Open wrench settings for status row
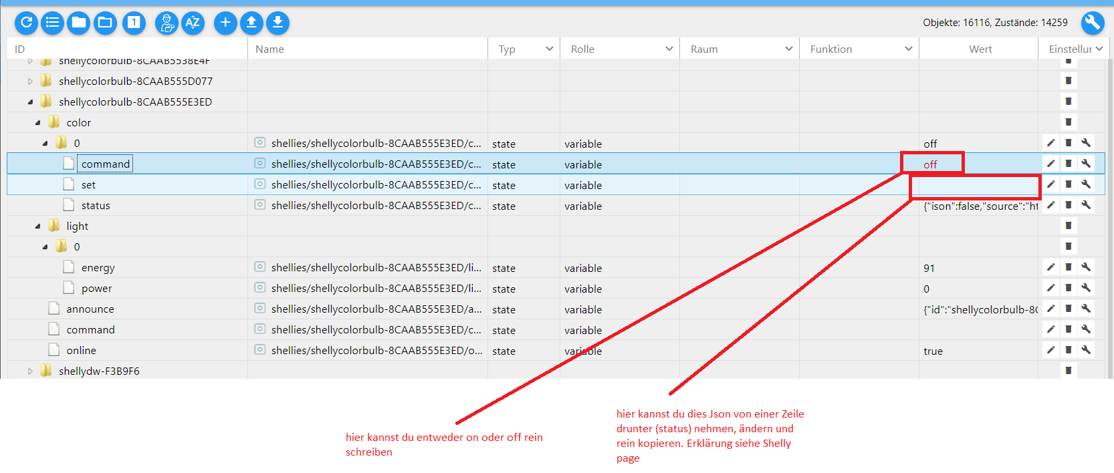This screenshot has width=1114, height=473. coord(1086,205)
